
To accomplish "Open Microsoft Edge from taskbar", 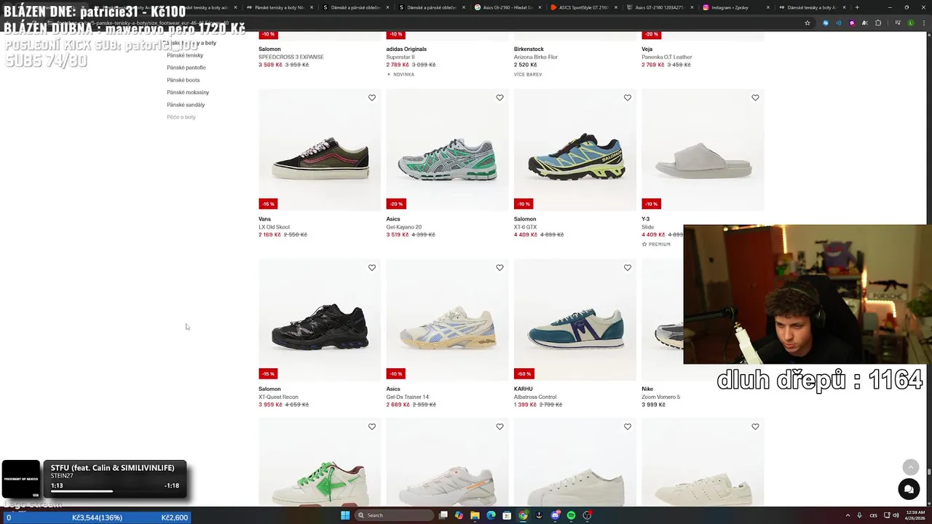I will click(491, 515).
